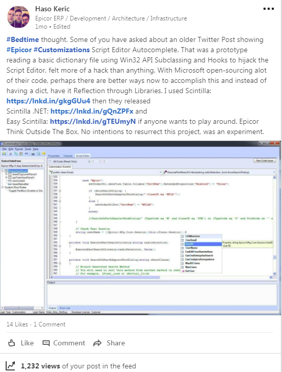This screenshot has width=282, height=372.
Task: Click the first toolbar icon before Cut
Action: 4,154
